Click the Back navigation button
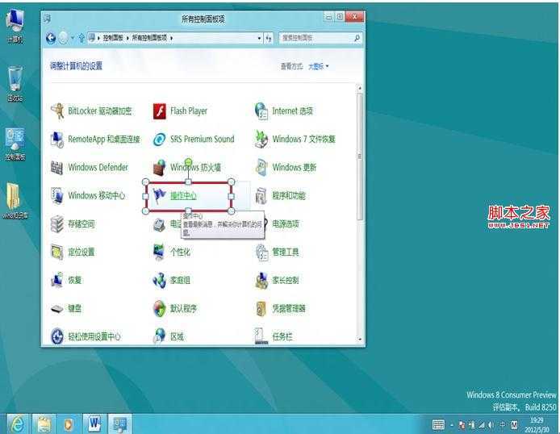This screenshot has width=560, height=434. click(x=51, y=38)
